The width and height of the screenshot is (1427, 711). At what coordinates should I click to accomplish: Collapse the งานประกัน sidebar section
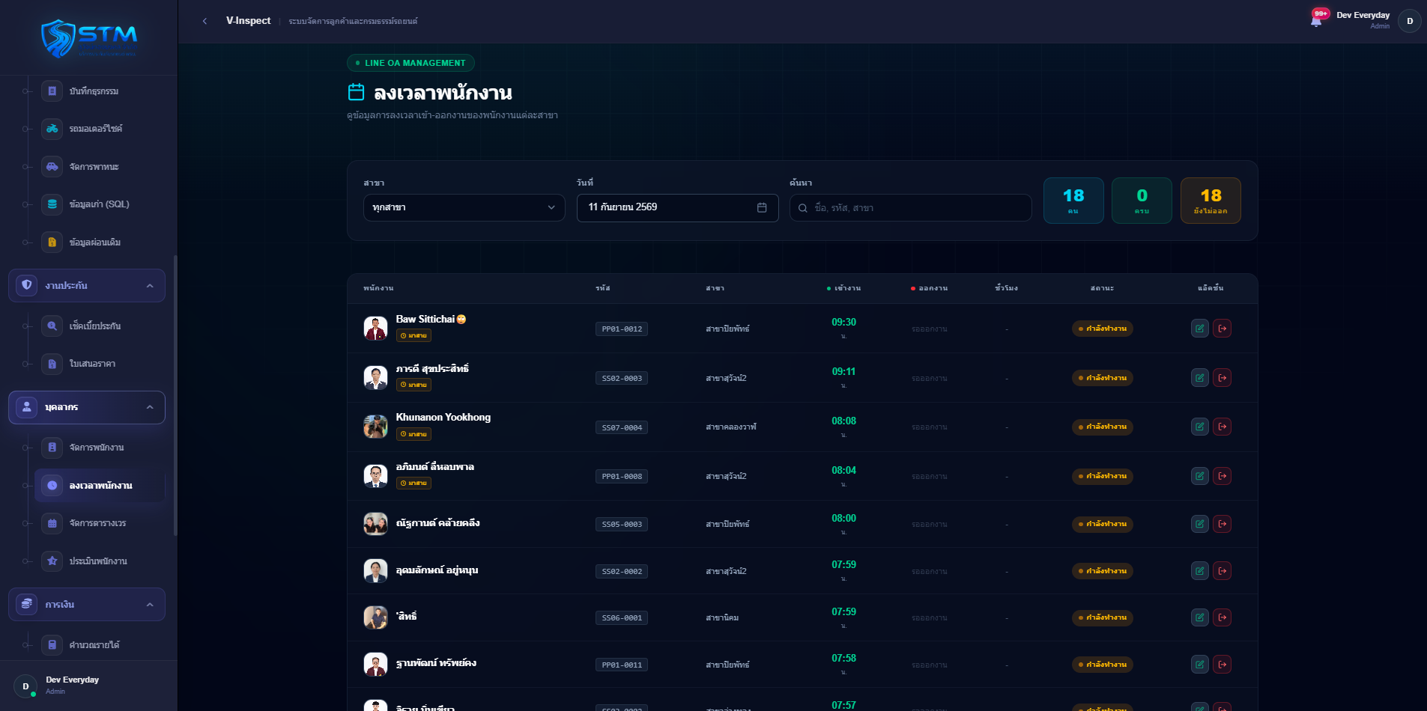87,285
